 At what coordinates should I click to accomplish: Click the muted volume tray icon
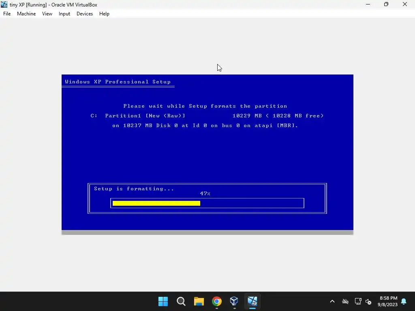[368, 301]
